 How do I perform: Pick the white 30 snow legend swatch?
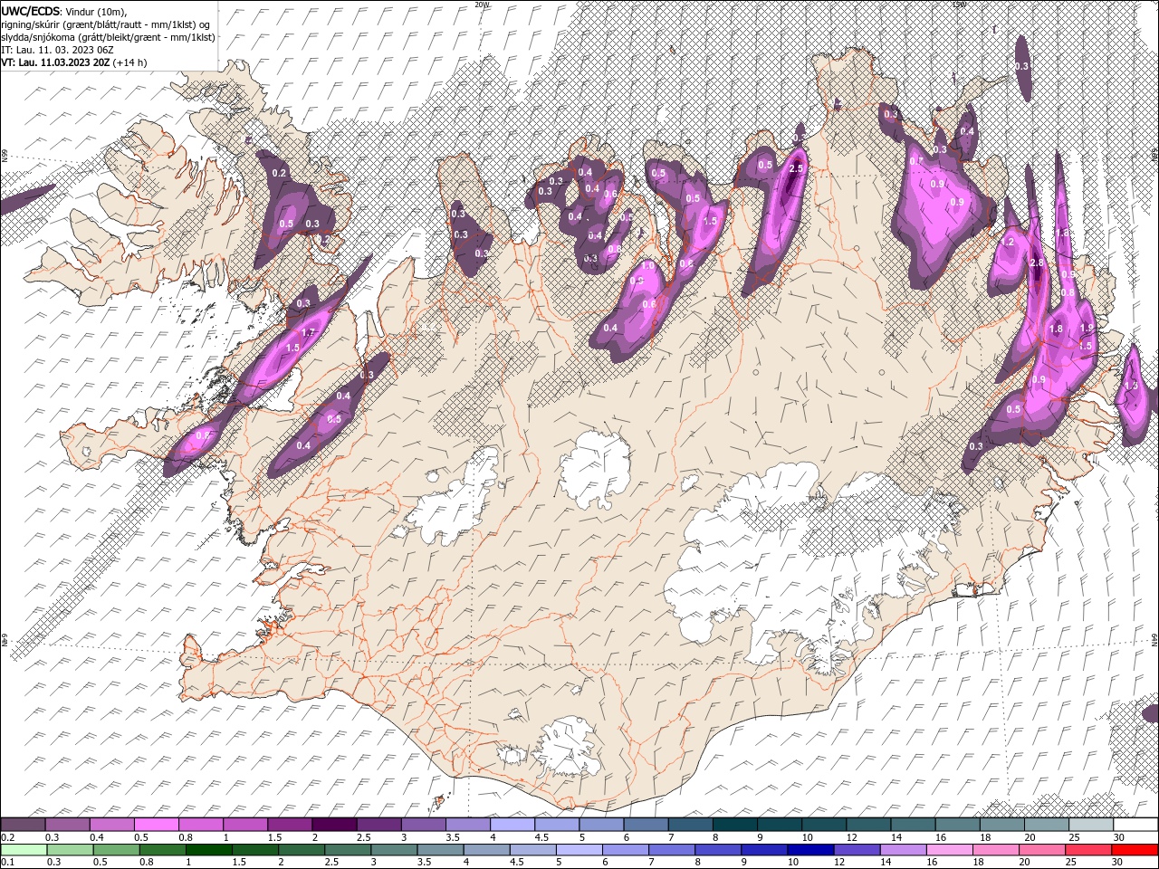click(x=1135, y=825)
